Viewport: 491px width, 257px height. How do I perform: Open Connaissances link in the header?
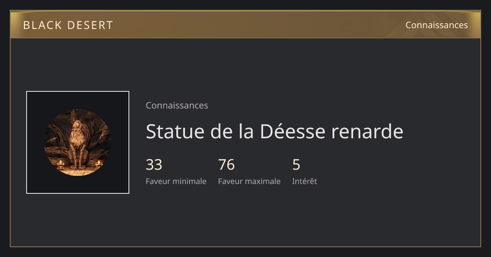(437, 25)
